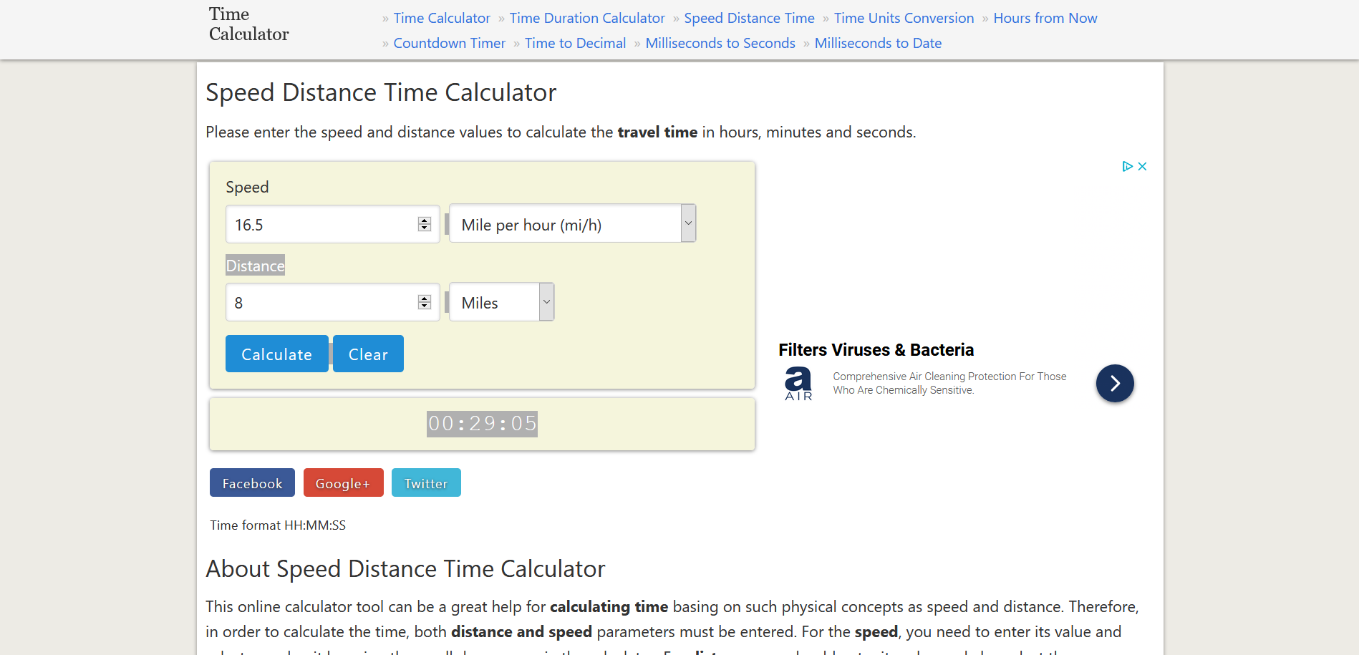Viewport: 1359px width, 655px height.
Task: Click into the Speed input field
Action: [x=322, y=225]
